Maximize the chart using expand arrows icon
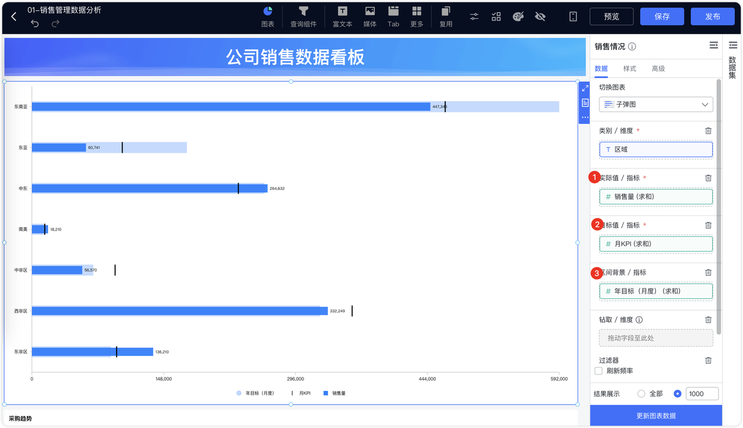743x428 pixels. click(585, 88)
